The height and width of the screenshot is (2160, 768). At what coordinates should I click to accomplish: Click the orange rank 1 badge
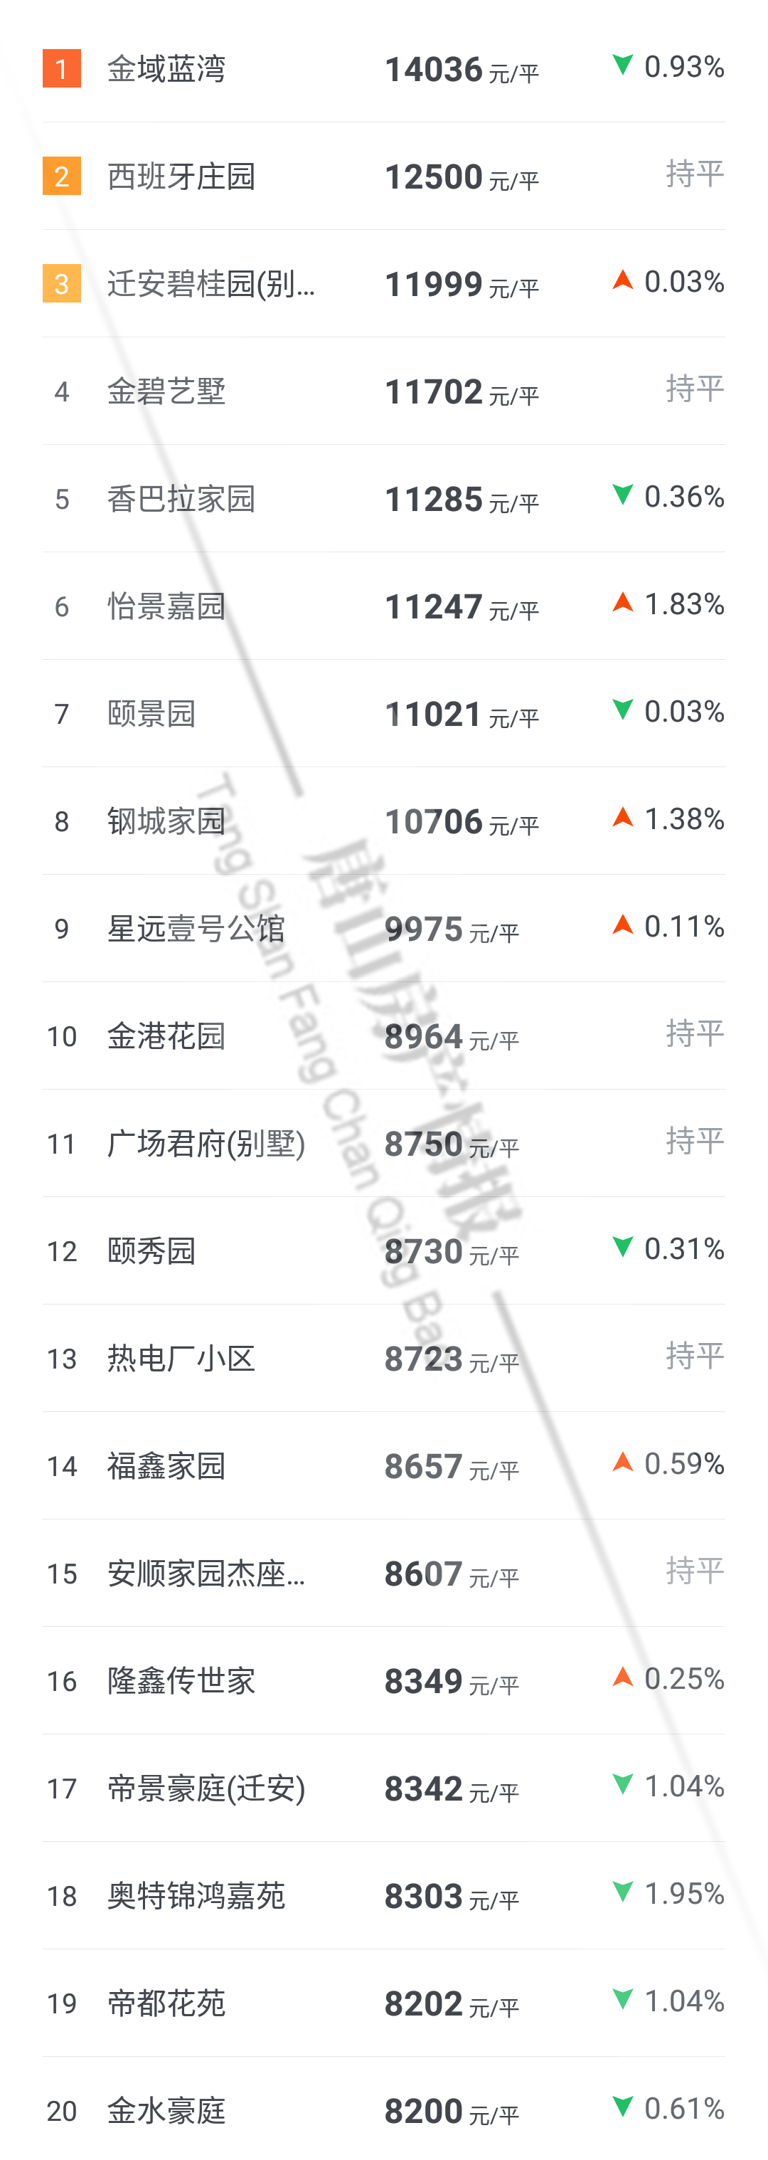[61, 69]
